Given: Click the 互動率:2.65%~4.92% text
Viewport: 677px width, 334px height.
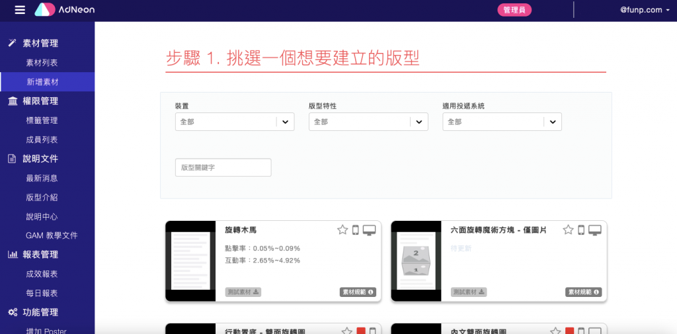Looking at the screenshot, I should pyautogui.click(x=262, y=260).
